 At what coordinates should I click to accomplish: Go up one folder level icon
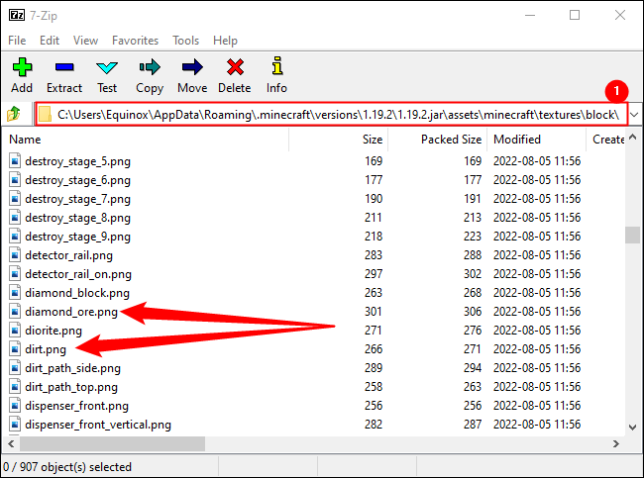(14, 114)
